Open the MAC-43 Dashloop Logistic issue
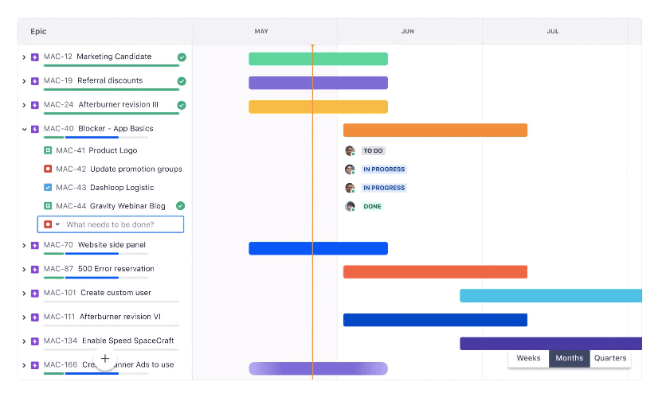The width and height of the screenshot is (662, 401). [105, 187]
